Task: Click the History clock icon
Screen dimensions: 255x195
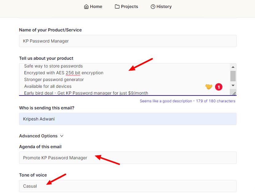Action: 153,6
